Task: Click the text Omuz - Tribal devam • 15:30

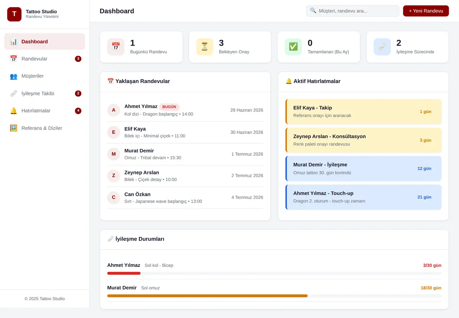Action: [x=153, y=158]
